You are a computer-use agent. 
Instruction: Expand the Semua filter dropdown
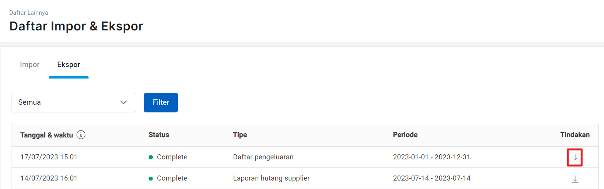74,102
